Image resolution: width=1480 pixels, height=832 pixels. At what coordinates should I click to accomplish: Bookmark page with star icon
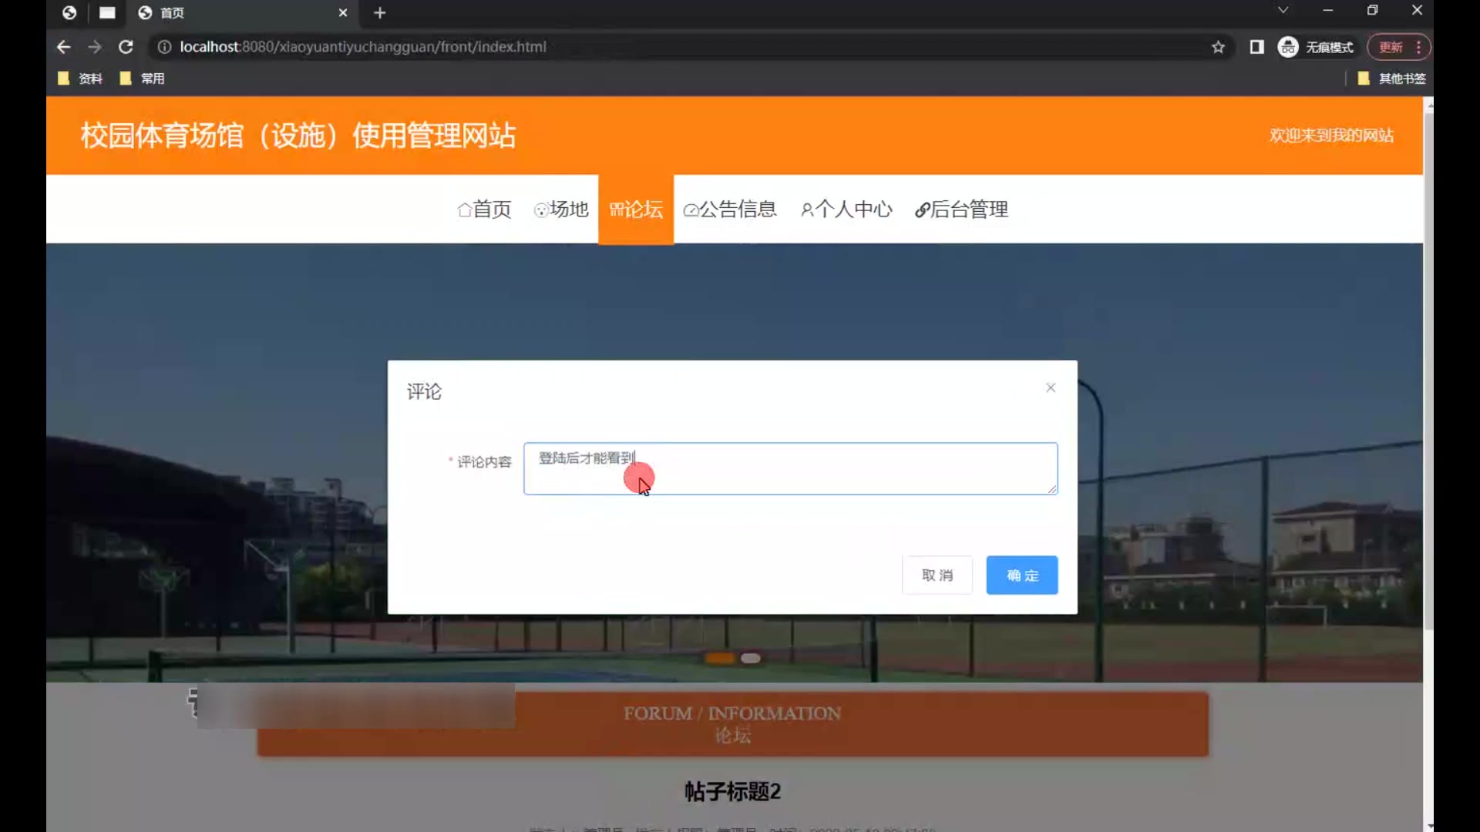point(1218,47)
